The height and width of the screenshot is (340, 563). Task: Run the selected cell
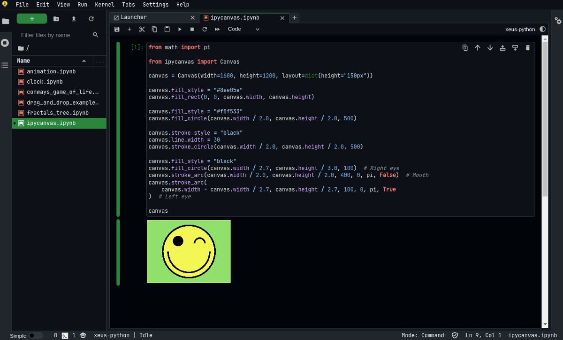coord(180,29)
